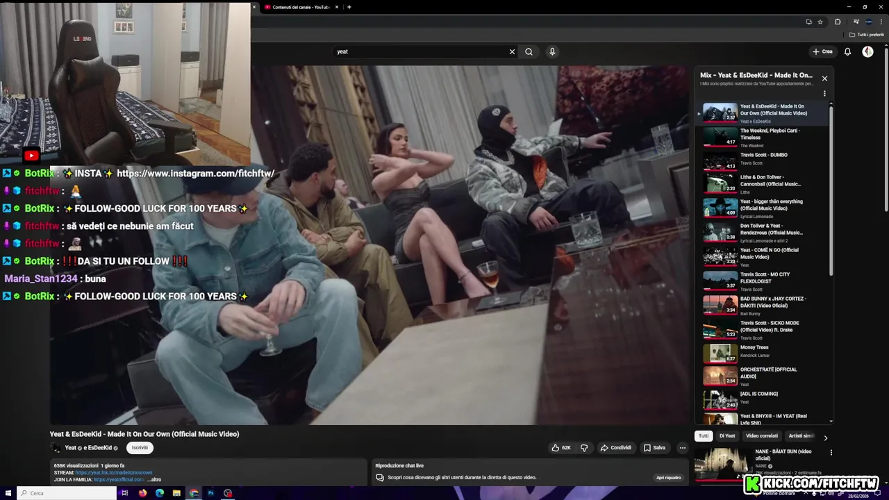Open Chrome three-dot menu
Screen dimensions: 889x500
(x=881, y=22)
